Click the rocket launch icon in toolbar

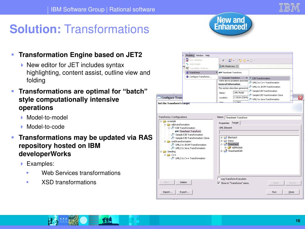coord(223,61)
